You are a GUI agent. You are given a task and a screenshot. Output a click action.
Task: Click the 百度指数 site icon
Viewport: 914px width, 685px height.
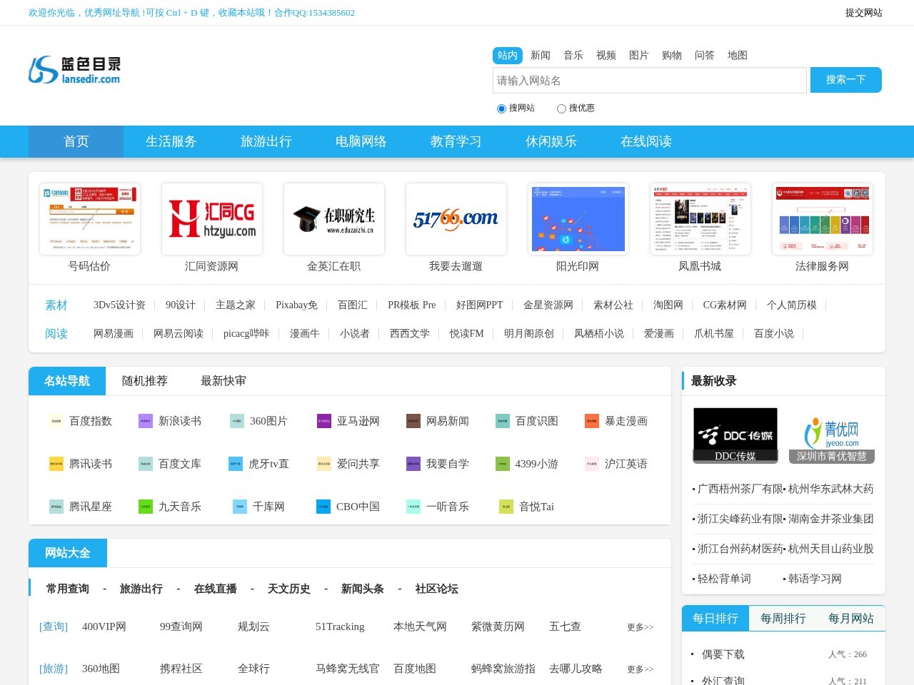[x=56, y=421]
